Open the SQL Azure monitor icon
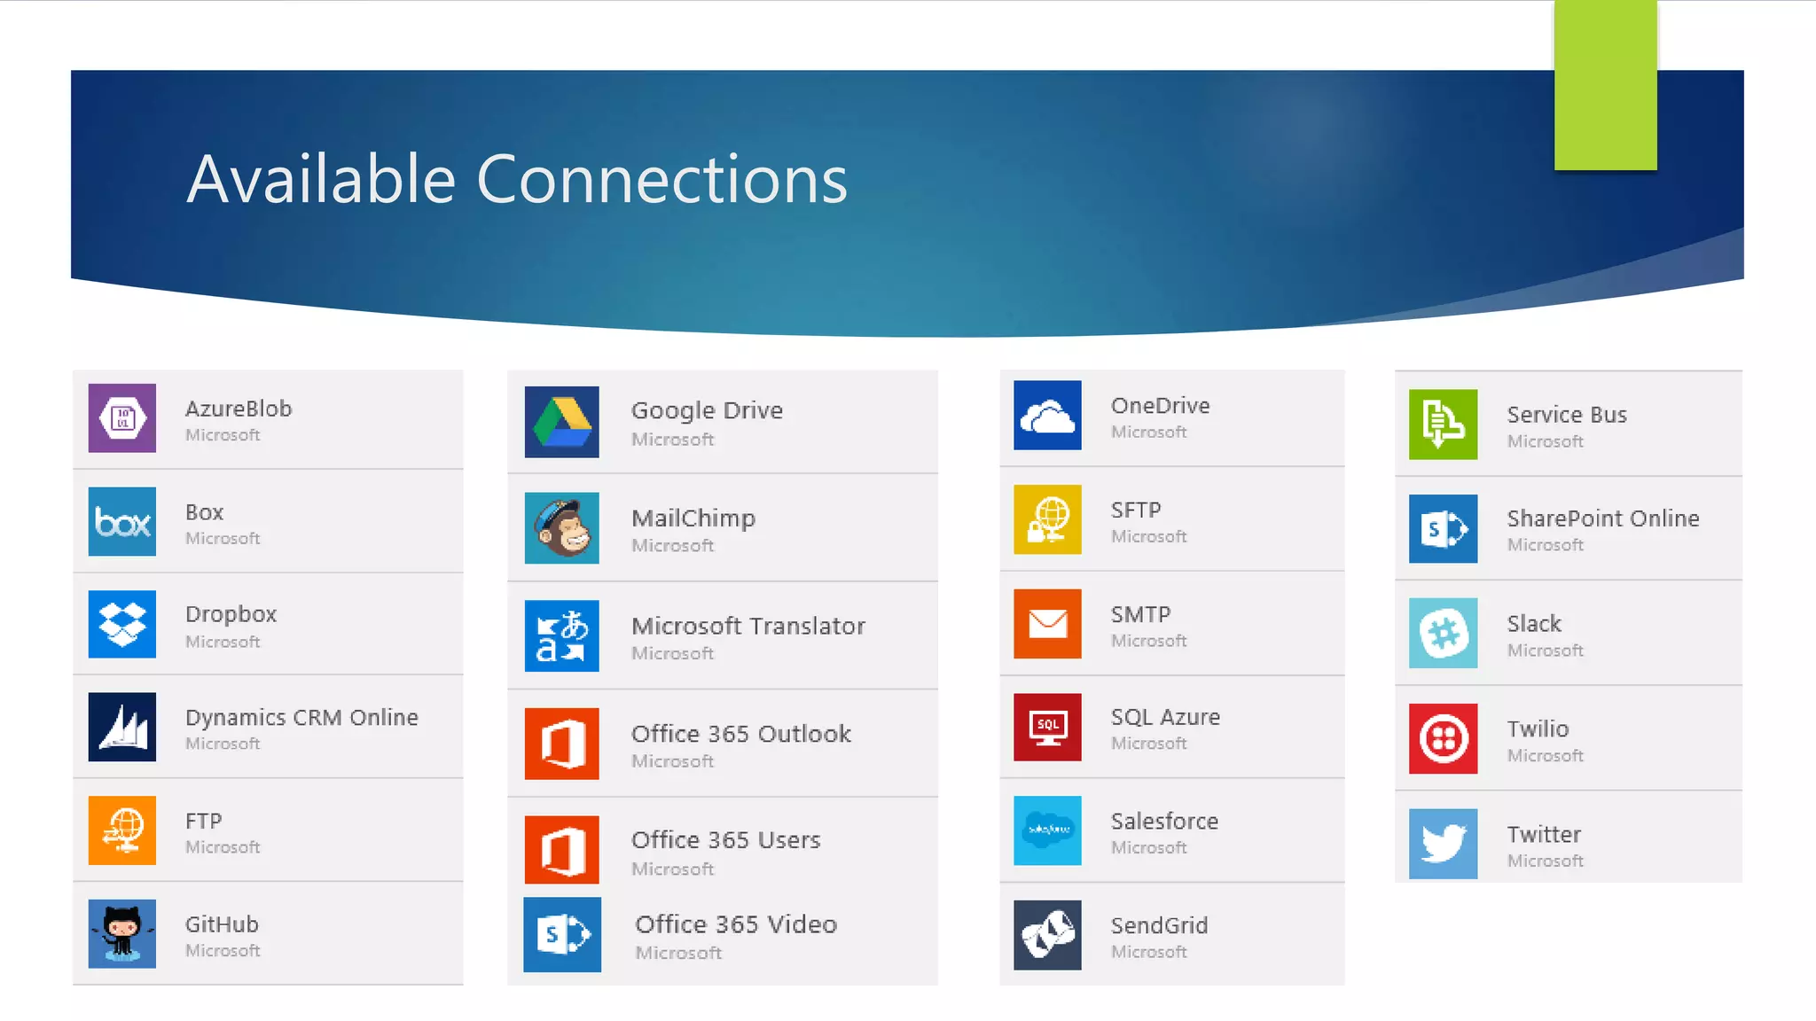 pyautogui.click(x=1047, y=727)
